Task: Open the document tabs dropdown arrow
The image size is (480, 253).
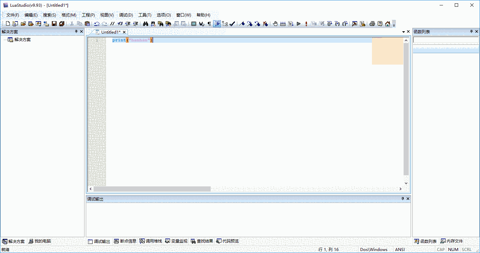Action: 403,31
